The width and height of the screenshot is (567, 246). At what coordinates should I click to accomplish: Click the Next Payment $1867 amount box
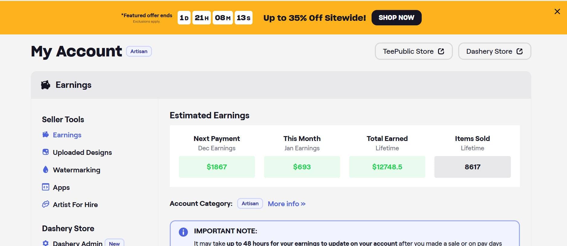click(217, 167)
